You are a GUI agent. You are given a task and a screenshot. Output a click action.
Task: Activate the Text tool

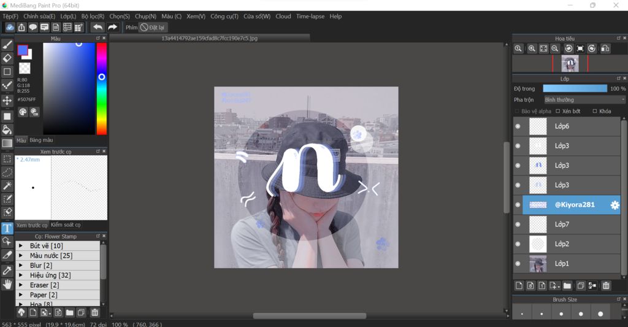[7, 228]
